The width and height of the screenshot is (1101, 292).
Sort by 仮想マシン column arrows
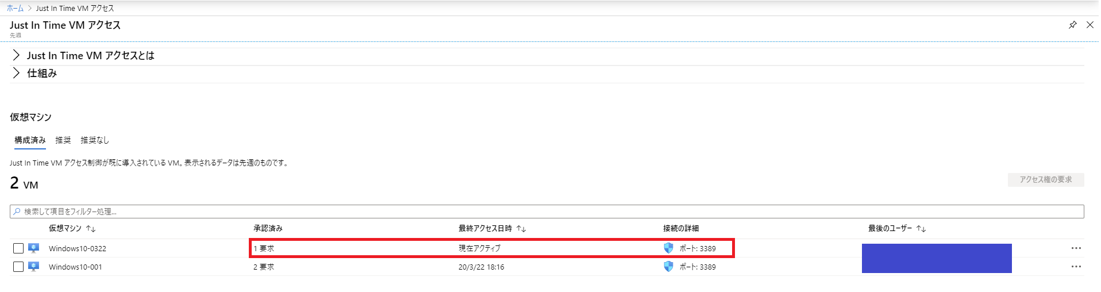tap(91, 229)
